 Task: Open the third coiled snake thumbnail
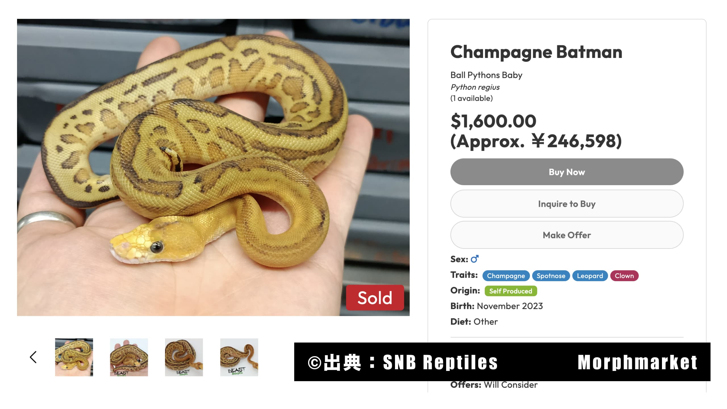coord(184,357)
